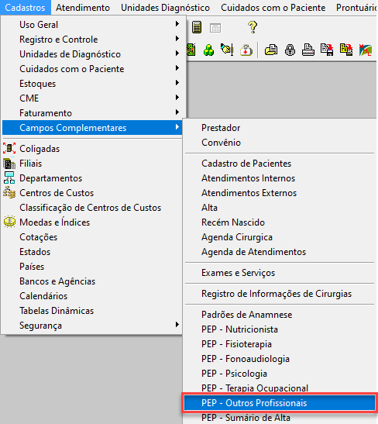Select Agenda Cirurgica submenu item
The height and width of the screenshot is (424, 378).
pos(280,237)
